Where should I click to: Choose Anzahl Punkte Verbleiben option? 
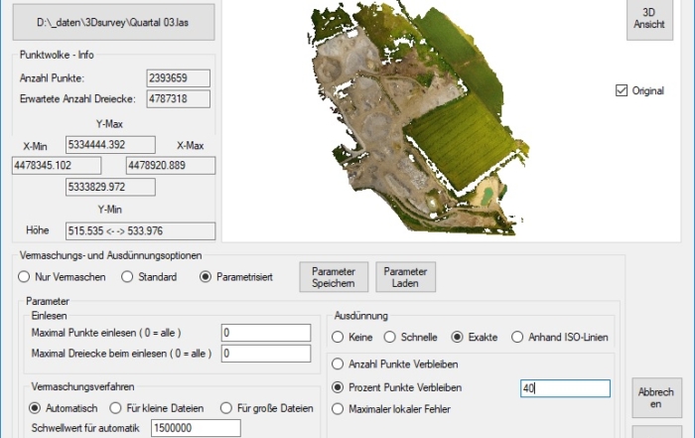pyautogui.click(x=340, y=365)
